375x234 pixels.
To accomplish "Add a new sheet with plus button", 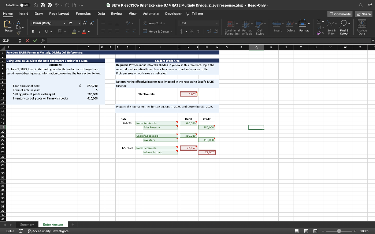I will [73, 224].
